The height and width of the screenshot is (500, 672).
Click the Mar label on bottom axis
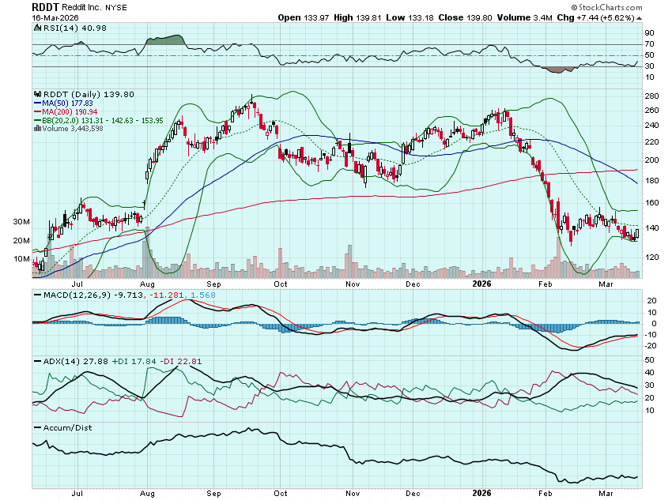pos(606,493)
